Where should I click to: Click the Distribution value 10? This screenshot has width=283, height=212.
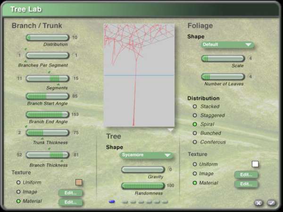coord(75,38)
